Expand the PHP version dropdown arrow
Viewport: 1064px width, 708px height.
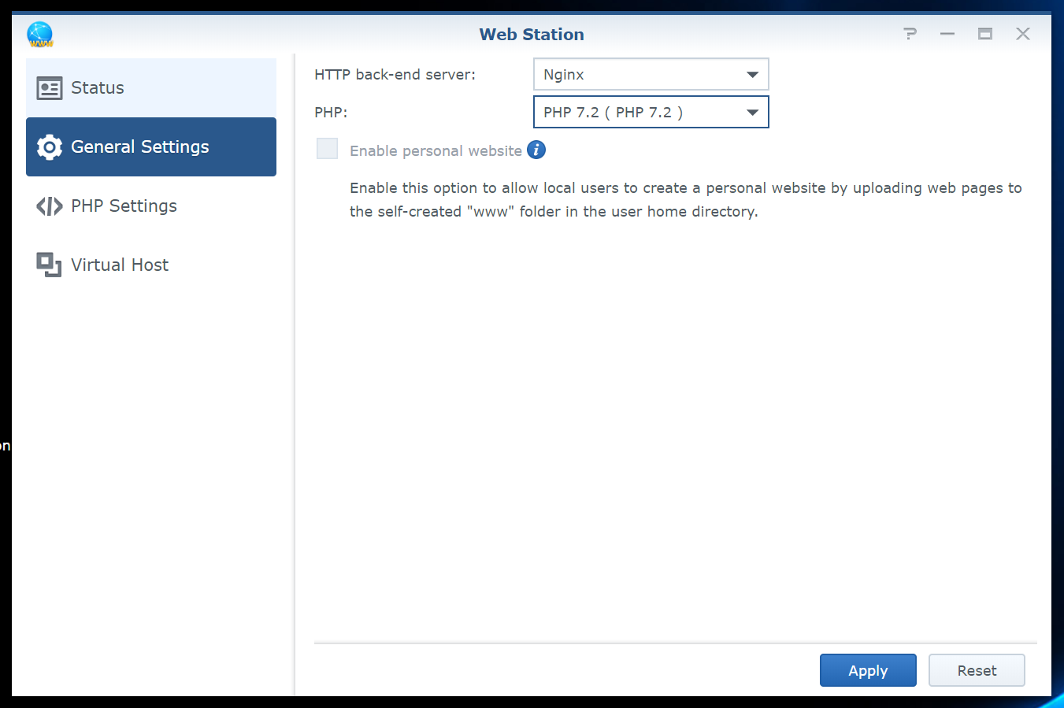click(752, 113)
